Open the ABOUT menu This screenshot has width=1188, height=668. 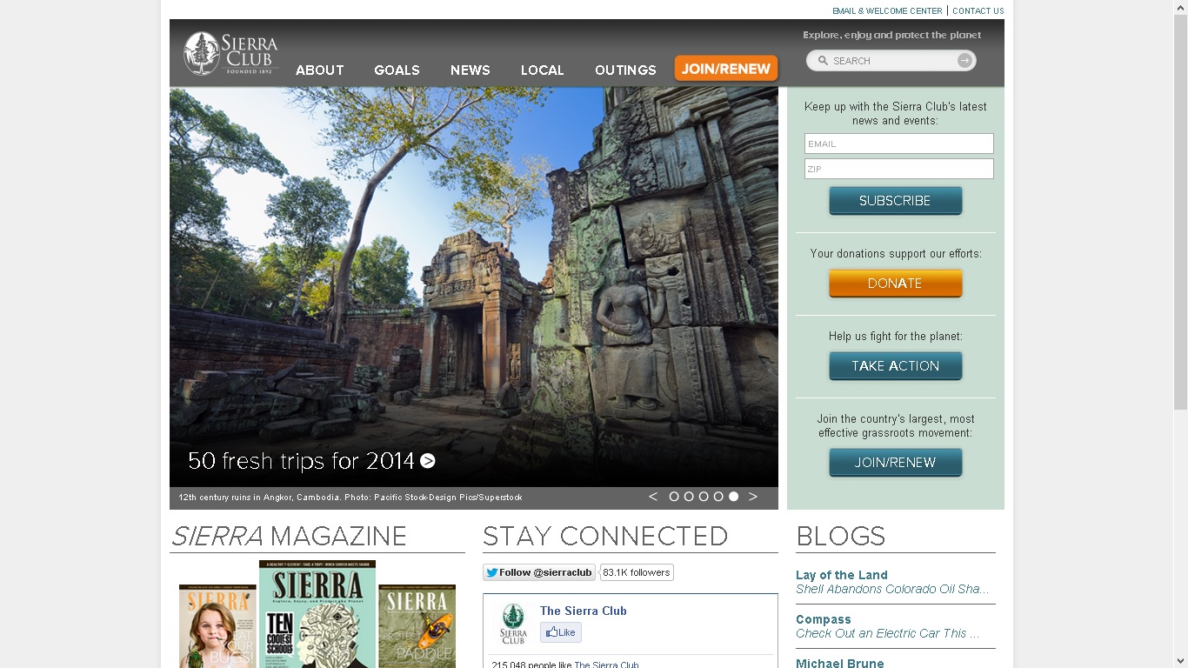click(x=320, y=70)
